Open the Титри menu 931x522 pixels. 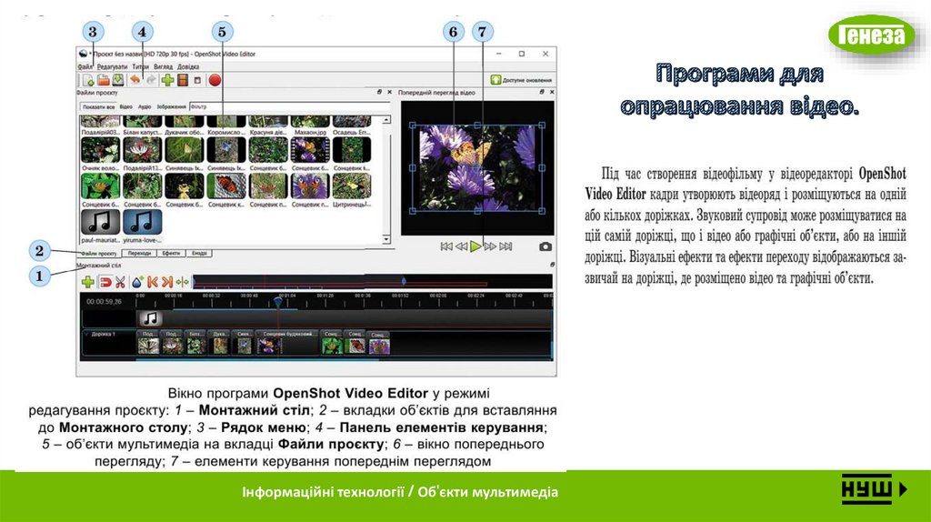[x=141, y=67]
